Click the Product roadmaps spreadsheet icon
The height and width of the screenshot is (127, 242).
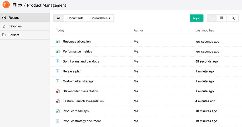click(x=58, y=111)
